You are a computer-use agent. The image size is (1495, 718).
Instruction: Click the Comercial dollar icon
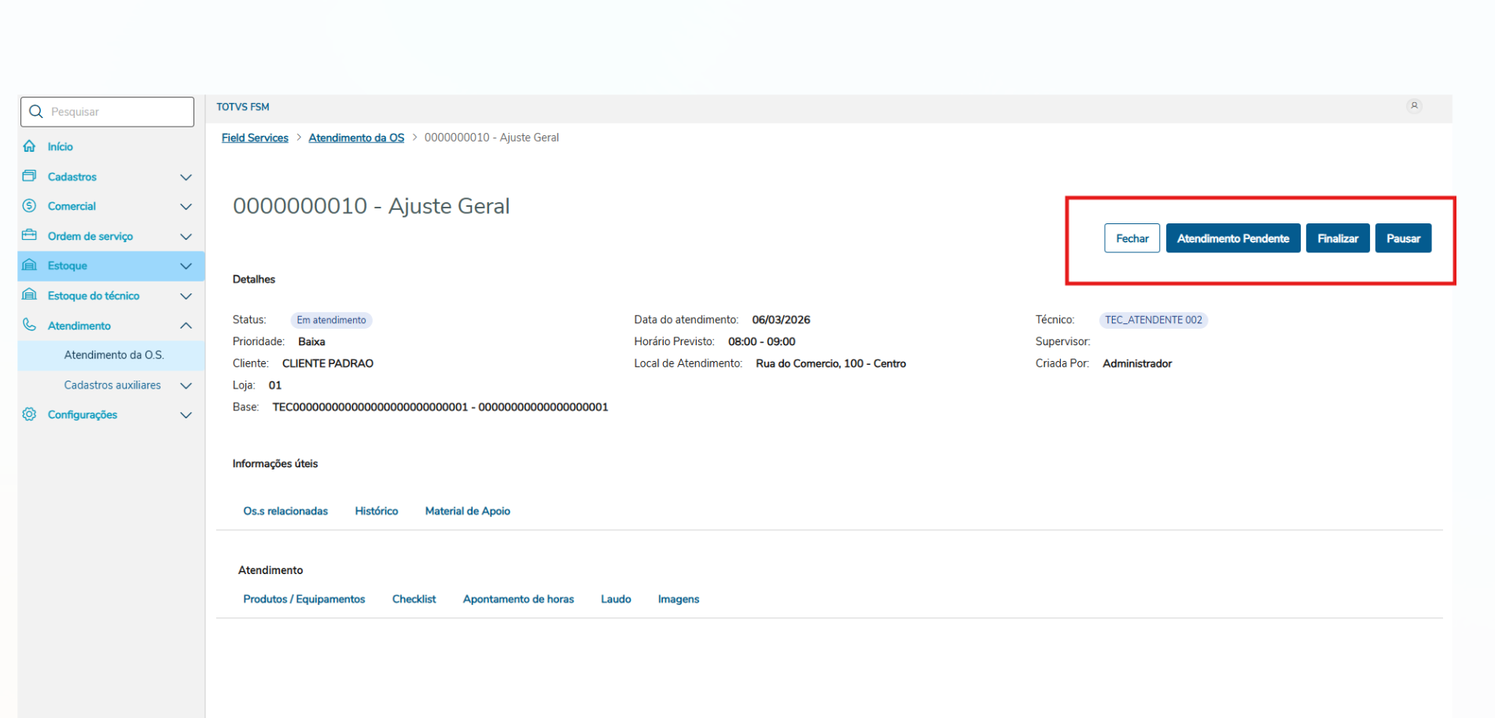pyautogui.click(x=30, y=206)
